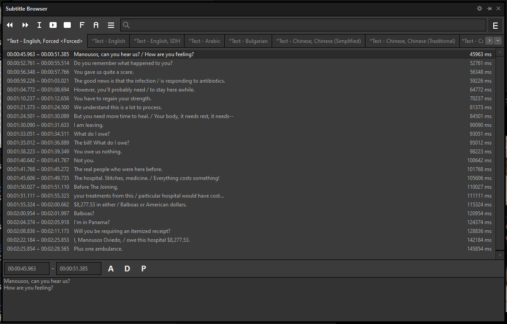
Task: Click the rewind double-arrow icon
Action: (x=10, y=25)
